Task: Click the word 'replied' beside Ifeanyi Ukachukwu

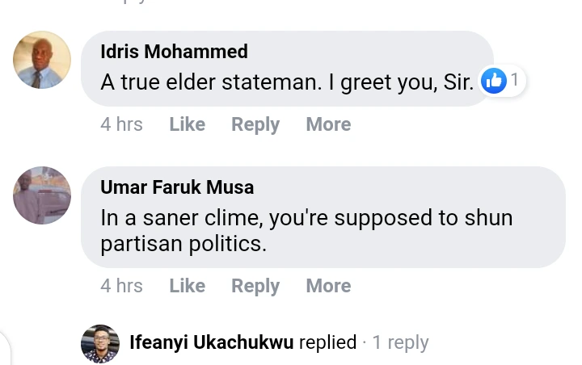Action: point(327,342)
